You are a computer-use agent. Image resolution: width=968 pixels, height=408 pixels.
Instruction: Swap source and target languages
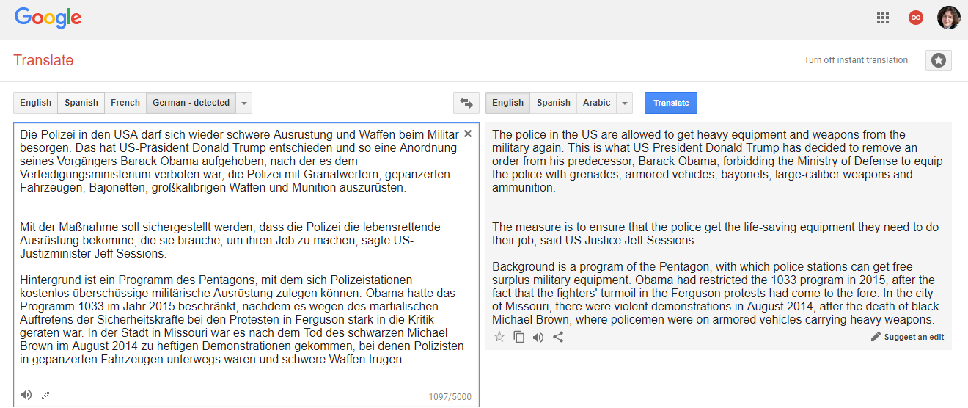(466, 103)
